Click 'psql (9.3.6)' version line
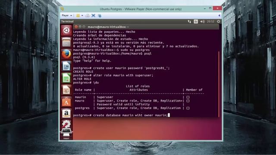This screenshot has height=155, width=276. click(x=84, y=57)
